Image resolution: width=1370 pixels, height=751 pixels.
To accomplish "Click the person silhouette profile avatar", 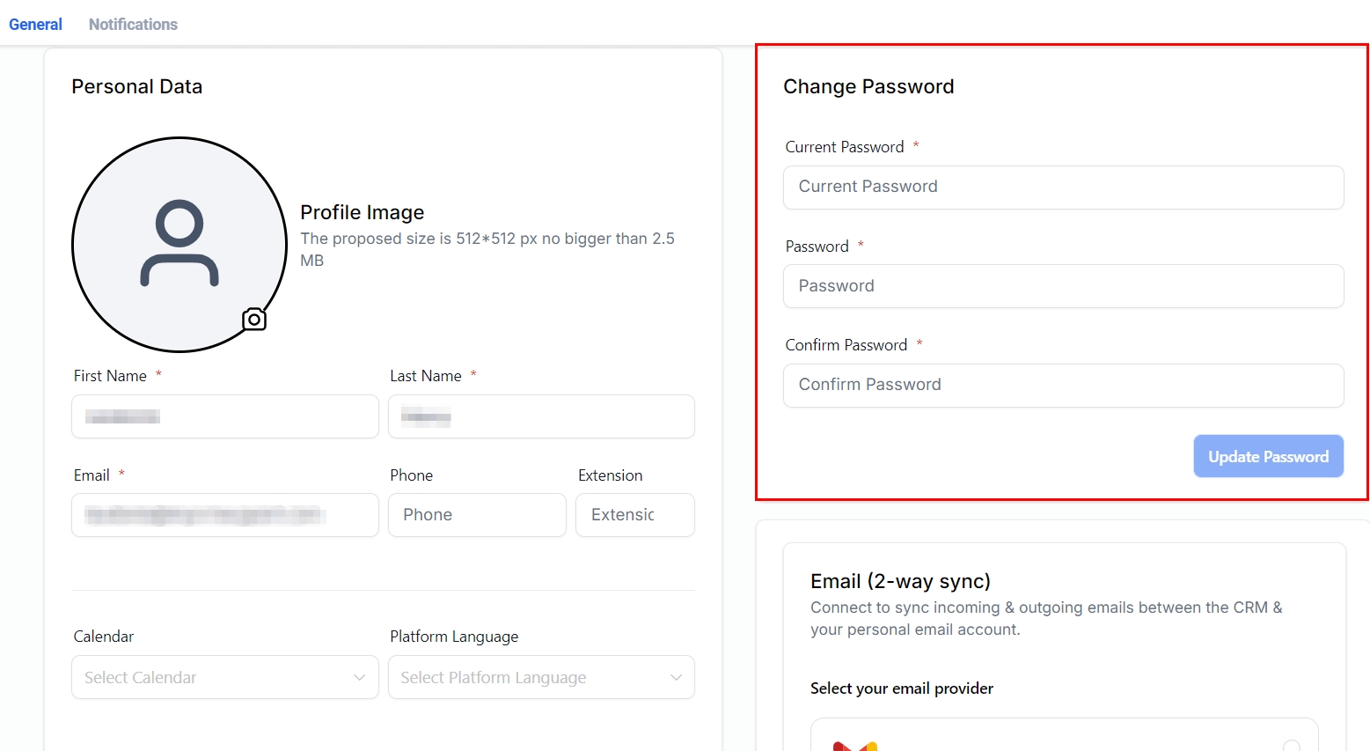I will click(179, 244).
